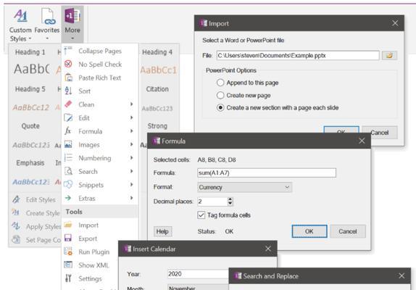
Task: Click Help button in Formula dialog
Action: (162, 231)
